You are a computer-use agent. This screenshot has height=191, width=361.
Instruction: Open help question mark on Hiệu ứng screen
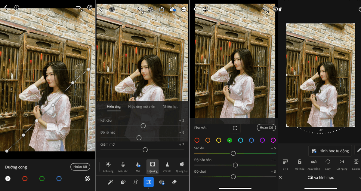point(151,9)
